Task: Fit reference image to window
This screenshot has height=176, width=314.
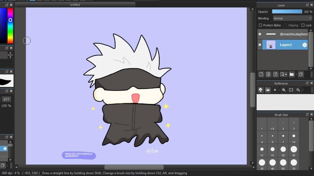Action: (x=291, y=90)
